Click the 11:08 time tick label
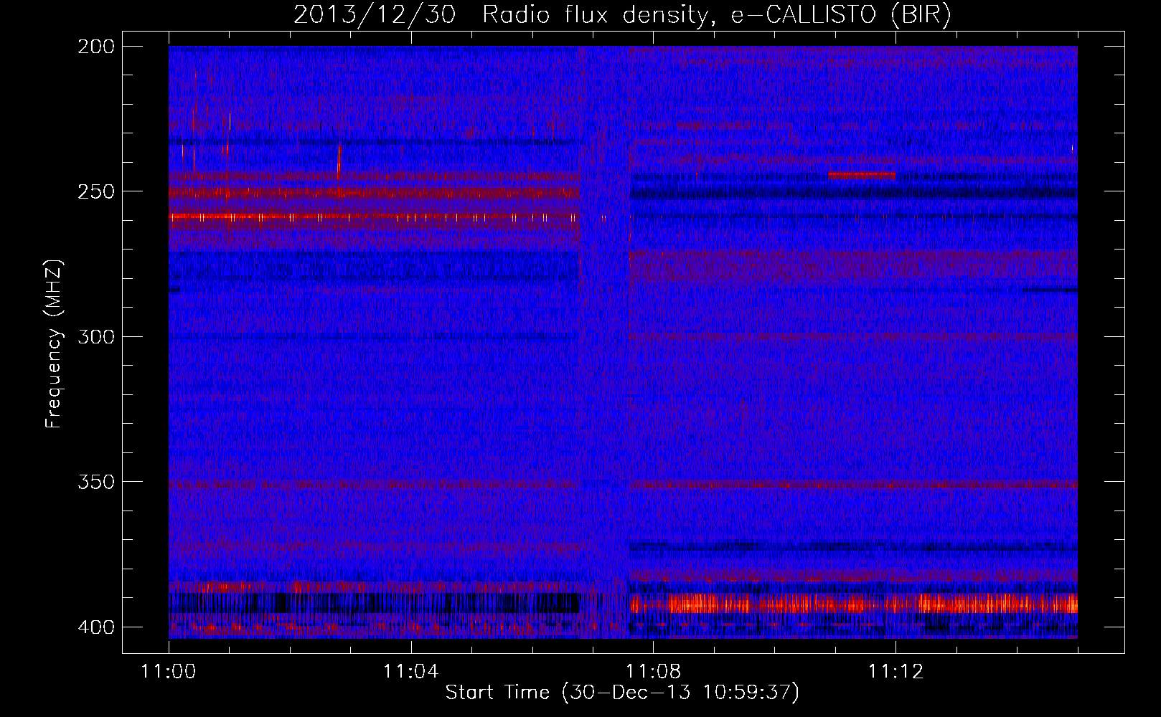 pyautogui.click(x=653, y=672)
